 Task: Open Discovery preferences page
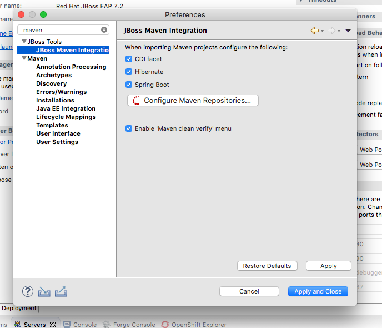click(x=52, y=83)
